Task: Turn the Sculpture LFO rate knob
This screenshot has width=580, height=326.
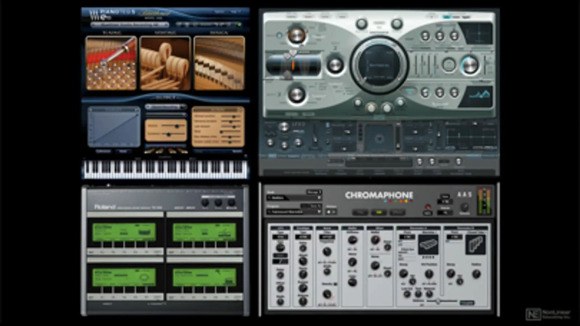Action: click(x=284, y=126)
